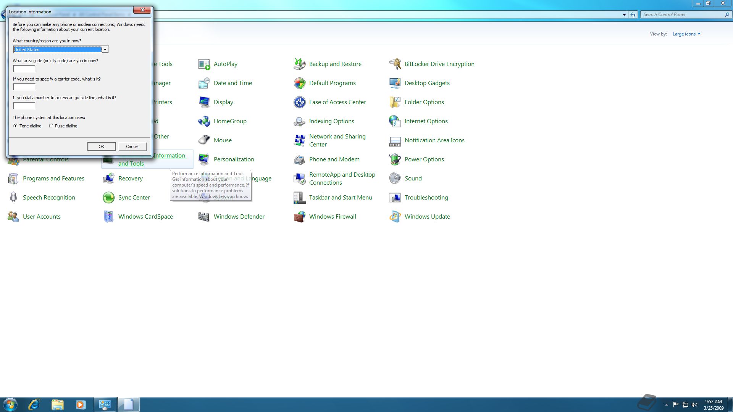
Task: Open the Date and Time icon
Action: pyautogui.click(x=204, y=83)
